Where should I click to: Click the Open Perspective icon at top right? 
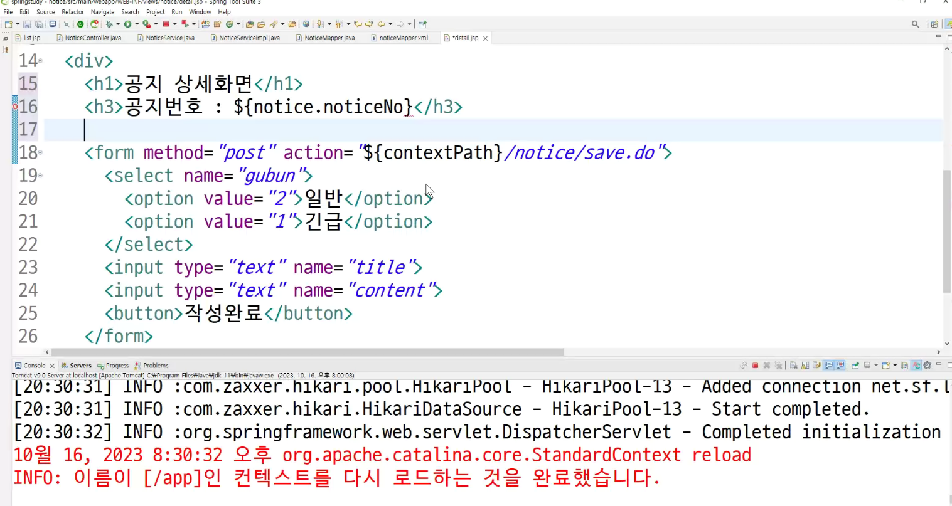point(934,24)
